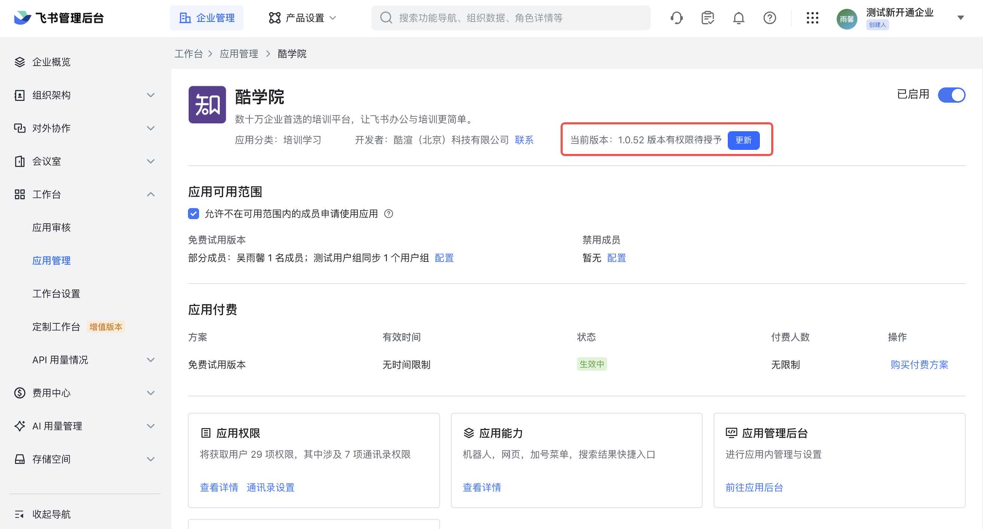Open the notifications bell
Screen dimensions: 983x529
click(x=739, y=18)
